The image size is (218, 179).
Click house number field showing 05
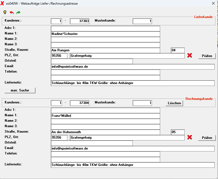tap(178, 132)
